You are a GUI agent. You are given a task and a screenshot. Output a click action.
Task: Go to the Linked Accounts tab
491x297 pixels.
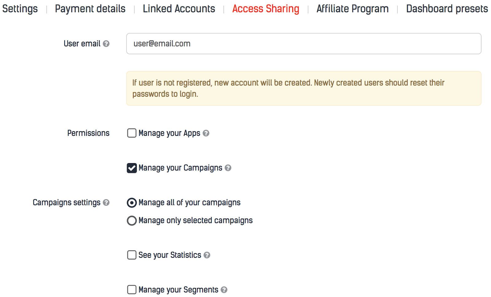point(179,9)
